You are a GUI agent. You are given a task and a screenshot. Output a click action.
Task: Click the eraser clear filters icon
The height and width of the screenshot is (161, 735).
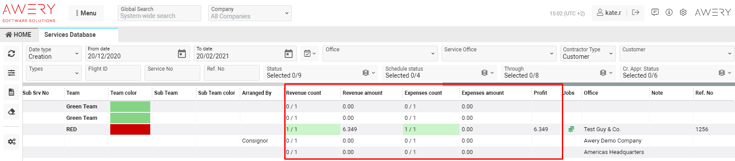coord(11,111)
